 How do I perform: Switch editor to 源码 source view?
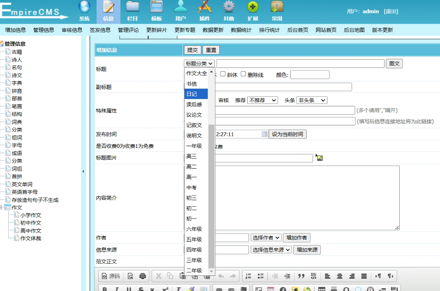(x=110, y=276)
